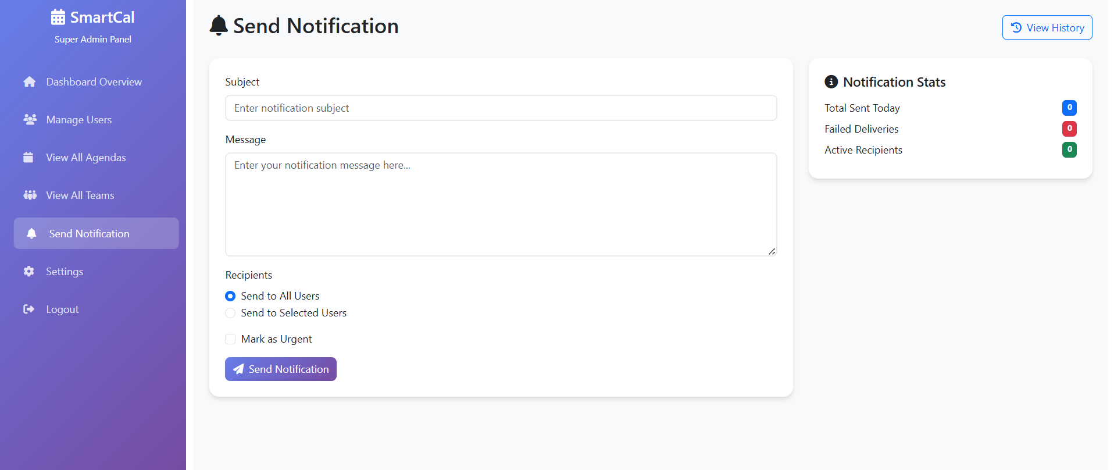The image size is (1114, 470).
Task: Focus the notification Subject field
Action: coord(501,108)
